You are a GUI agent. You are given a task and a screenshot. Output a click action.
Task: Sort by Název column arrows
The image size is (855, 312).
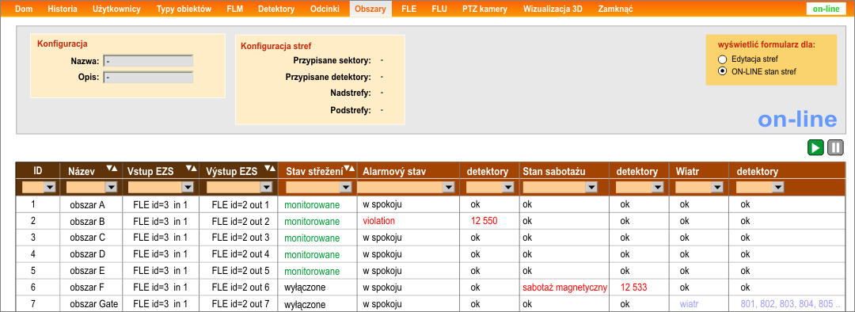tap(112, 169)
